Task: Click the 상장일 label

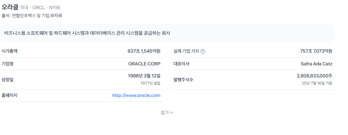Action: click(x=8, y=80)
